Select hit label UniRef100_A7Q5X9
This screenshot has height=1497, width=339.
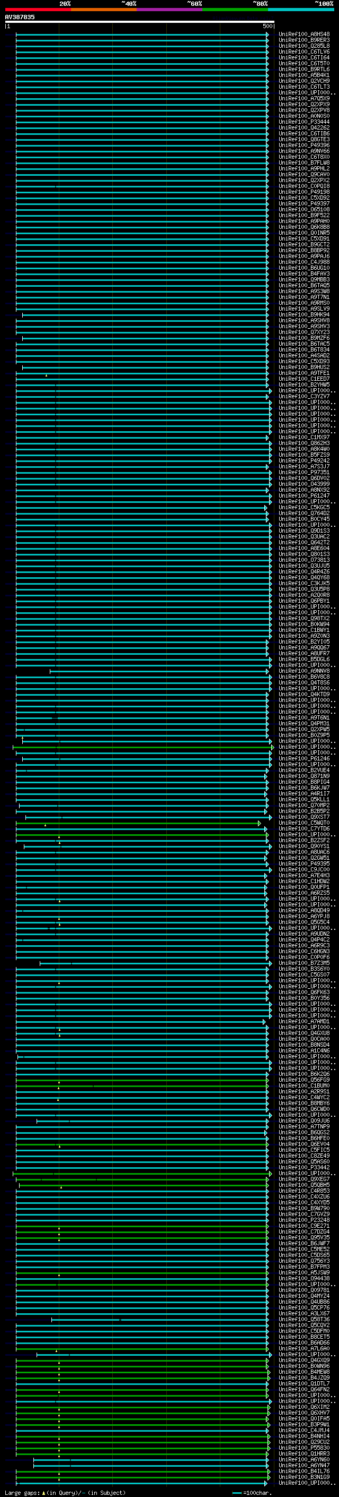pos(304,99)
